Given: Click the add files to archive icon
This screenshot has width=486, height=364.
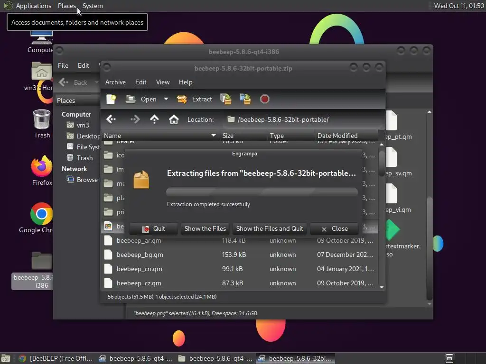Looking at the screenshot, I should click(x=225, y=99).
